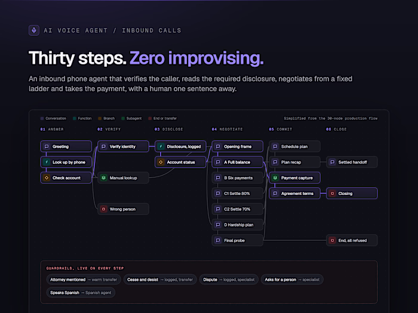
Task: Open the Payment capture node label
Action: 297,178
